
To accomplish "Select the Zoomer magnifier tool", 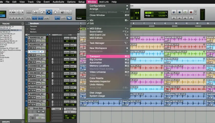I will 35,12.
